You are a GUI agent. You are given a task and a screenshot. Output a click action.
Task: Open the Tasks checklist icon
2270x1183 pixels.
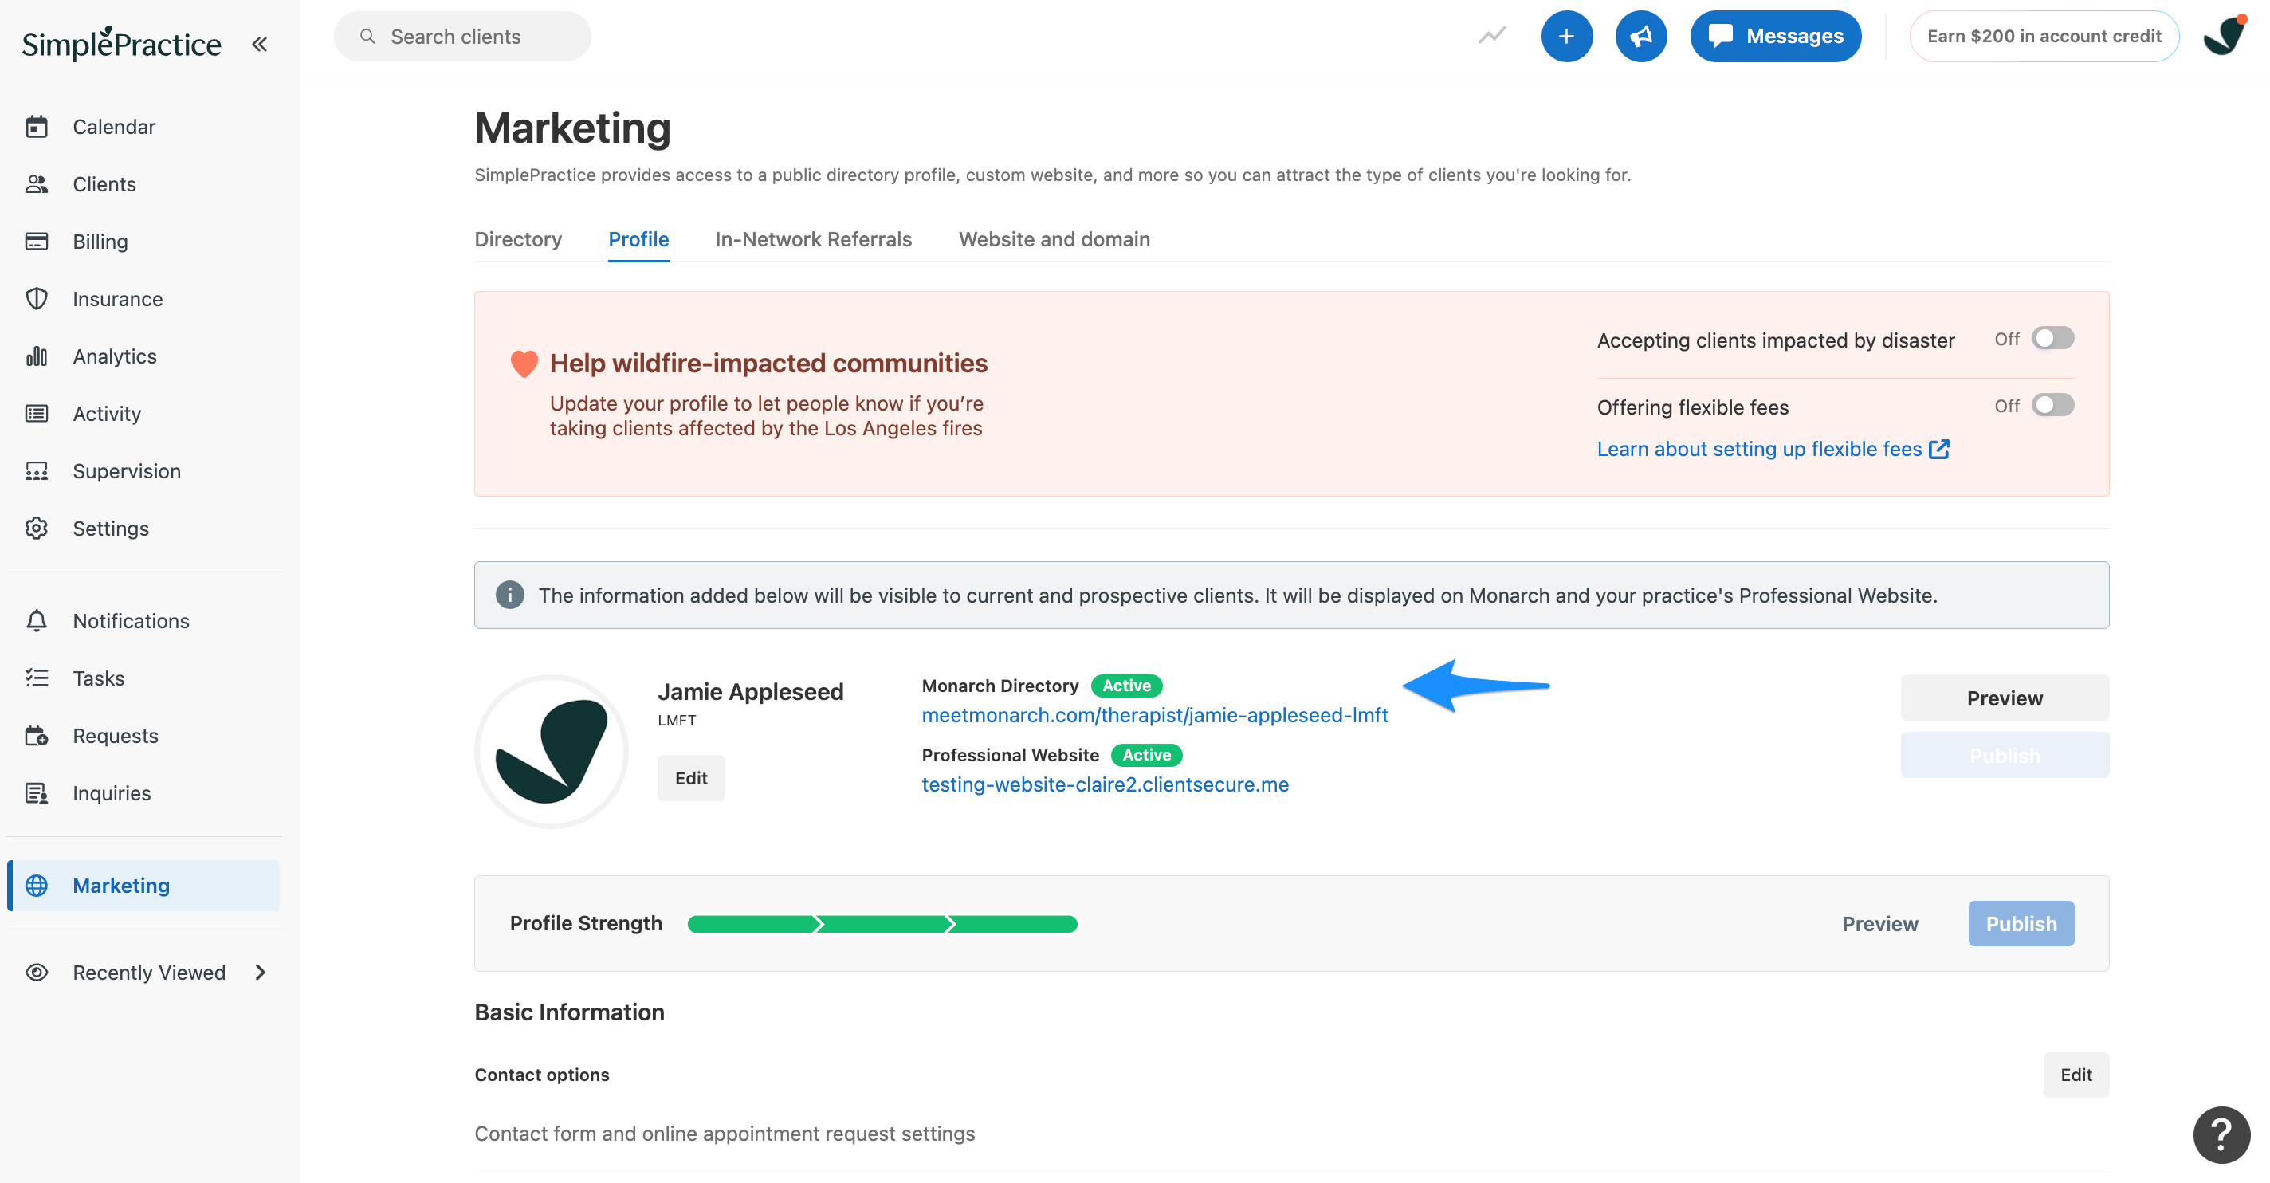[x=36, y=678]
